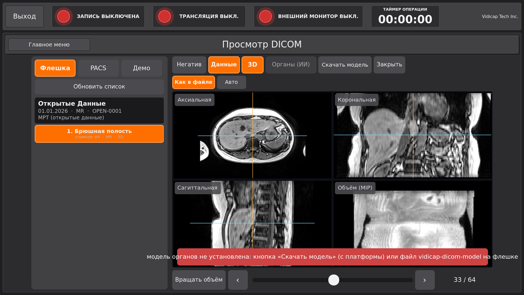Switch to the Демо source tab
Screen dimensions: 524x295
click(142, 68)
